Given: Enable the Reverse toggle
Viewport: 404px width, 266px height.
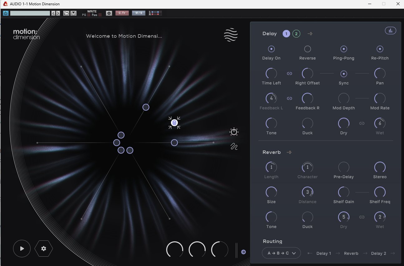Looking at the screenshot, I should [x=308, y=49].
